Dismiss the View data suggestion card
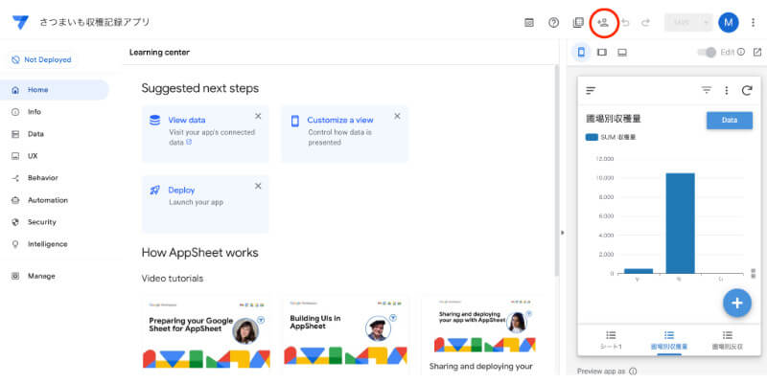Screen dimensions: 767x383 [x=258, y=116]
